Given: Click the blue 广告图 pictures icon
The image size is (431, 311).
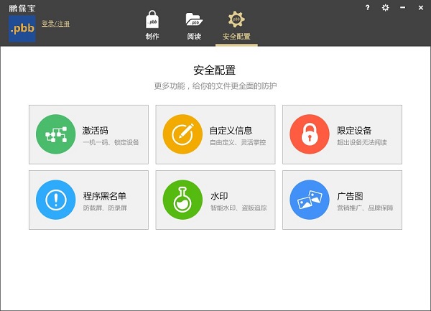Looking at the screenshot, I should (x=310, y=200).
